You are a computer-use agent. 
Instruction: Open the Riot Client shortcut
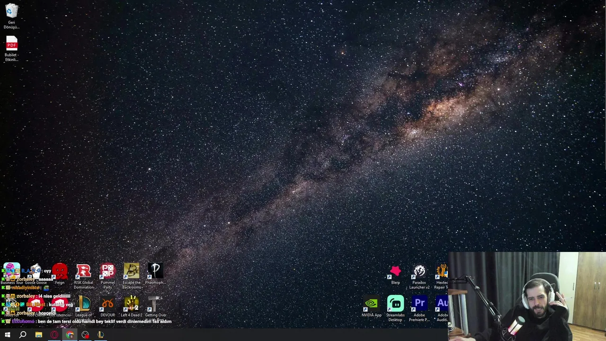(x=36, y=307)
